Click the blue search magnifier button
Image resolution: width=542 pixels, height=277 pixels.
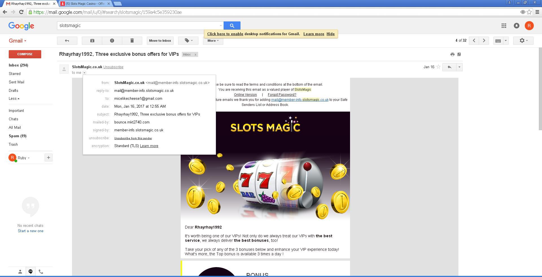(232, 25)
